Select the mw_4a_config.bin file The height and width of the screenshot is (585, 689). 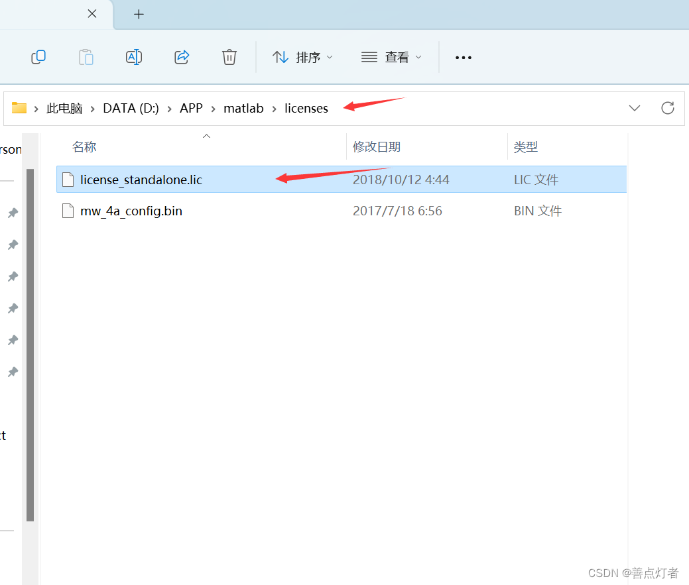[129, 211]
